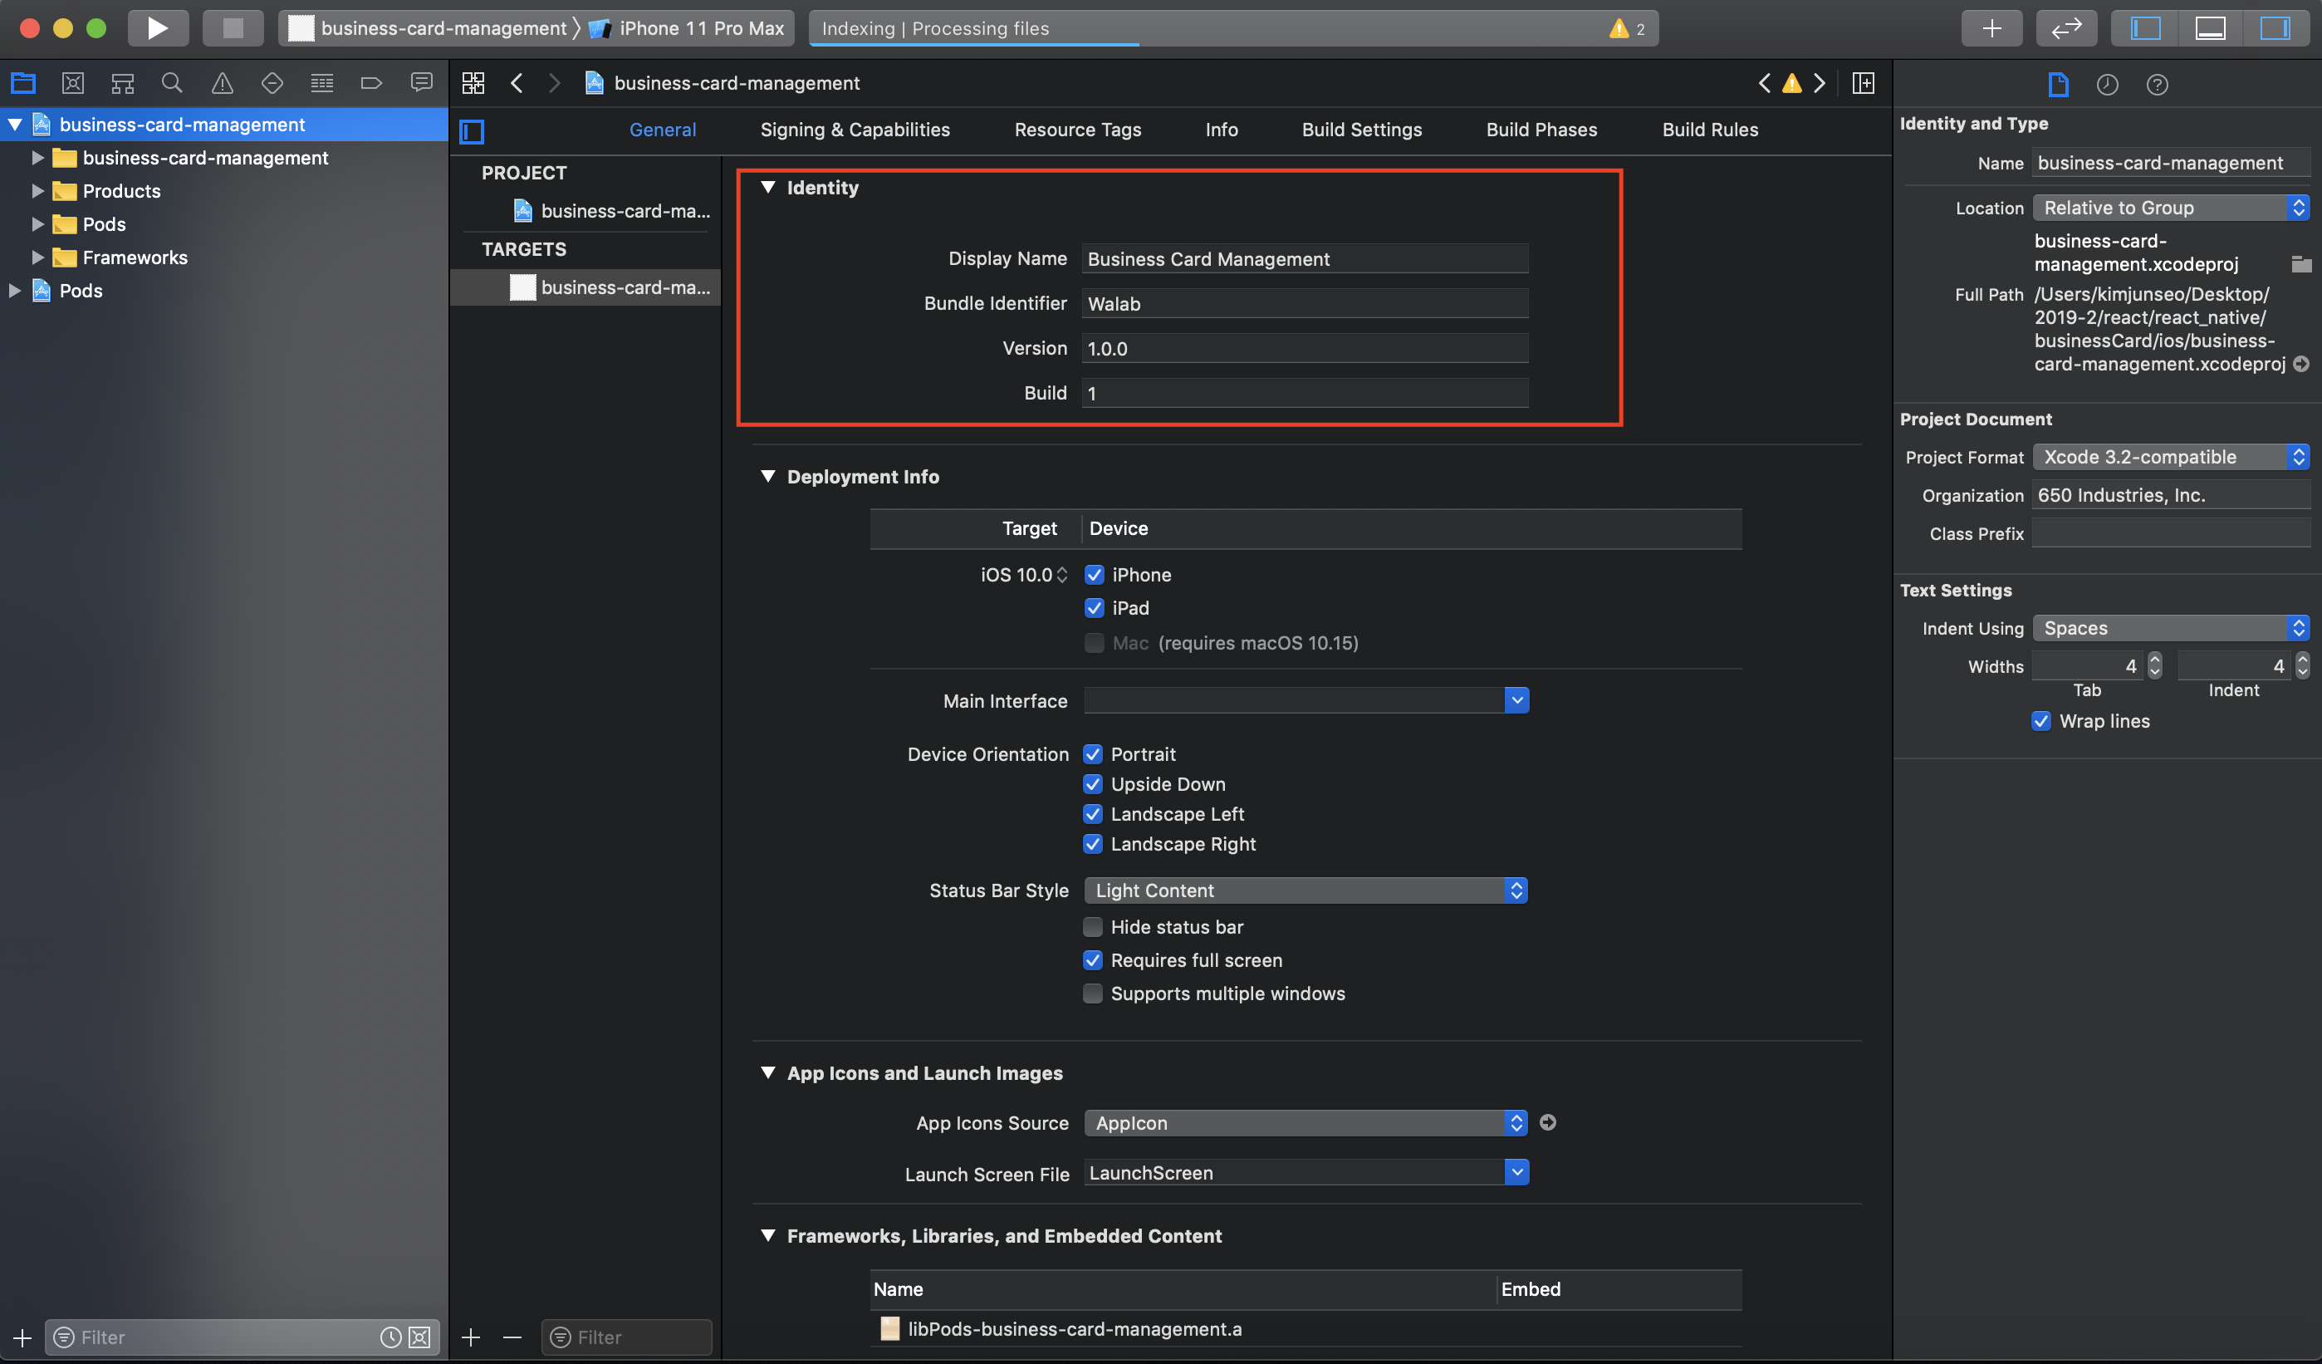Collapse the Deployment Info section
This screenshot has height=1364, width=2322.
(768, 477)
